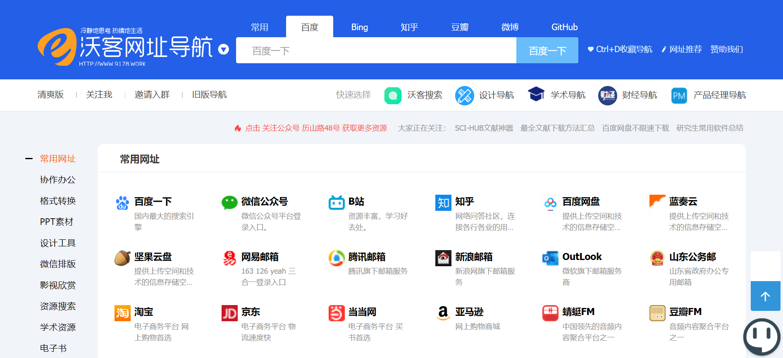
Task: Click the 沃客网址导航 site logo
Action: coord(125,47)
